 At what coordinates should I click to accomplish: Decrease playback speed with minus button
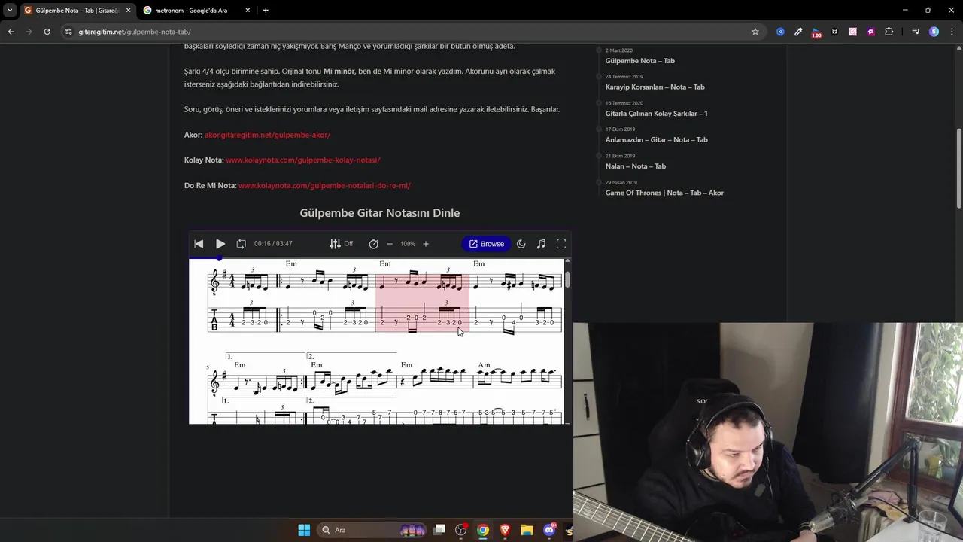coord(390,244)
